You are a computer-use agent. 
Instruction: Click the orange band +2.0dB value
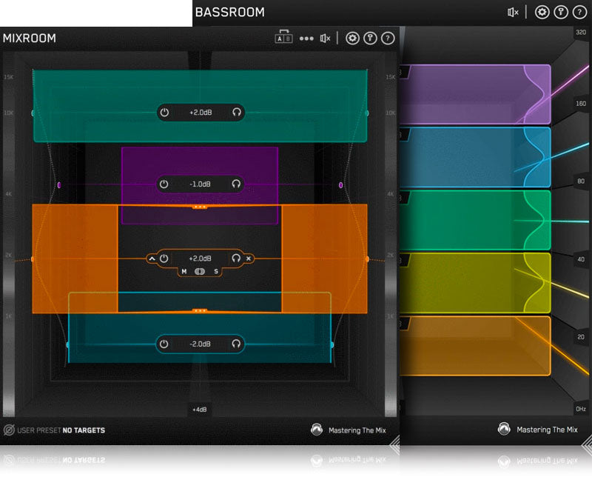pos(200,258)
